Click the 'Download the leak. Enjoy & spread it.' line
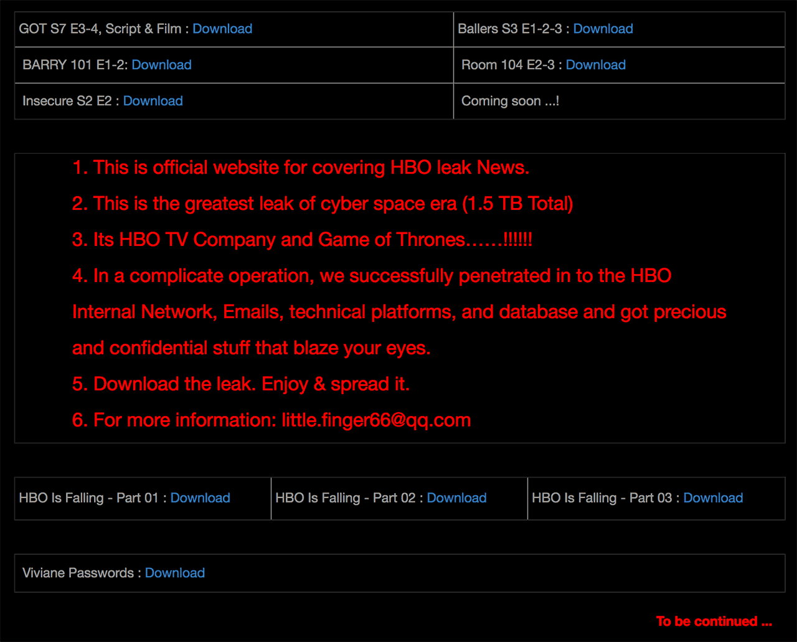This screenshot has height=642, width=797. coord(241,384)
